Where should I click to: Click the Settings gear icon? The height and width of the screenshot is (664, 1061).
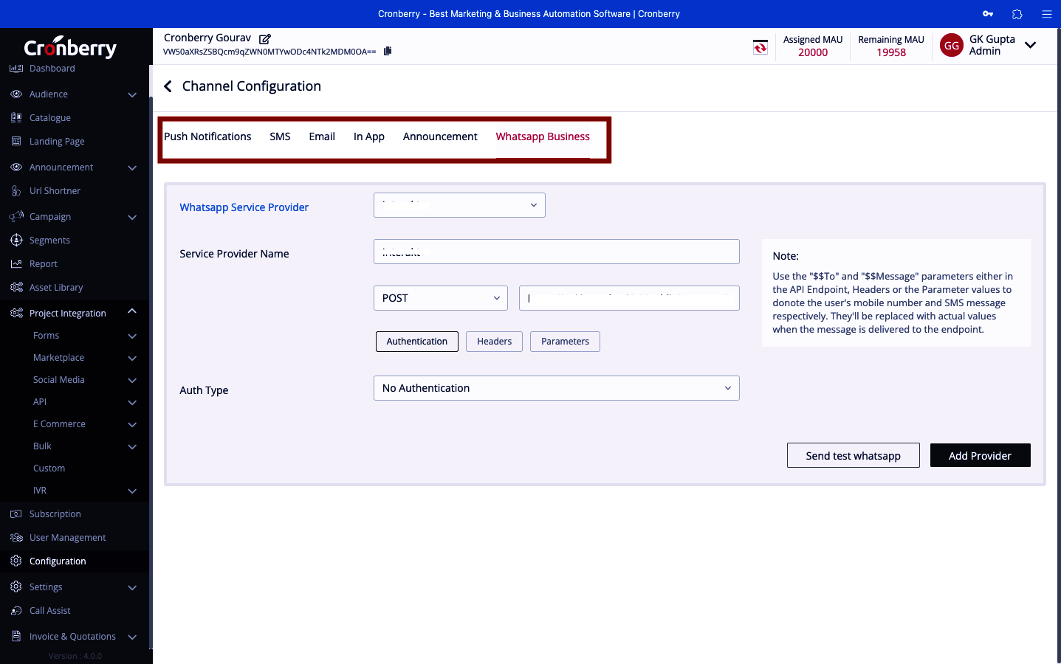(16, 587)
